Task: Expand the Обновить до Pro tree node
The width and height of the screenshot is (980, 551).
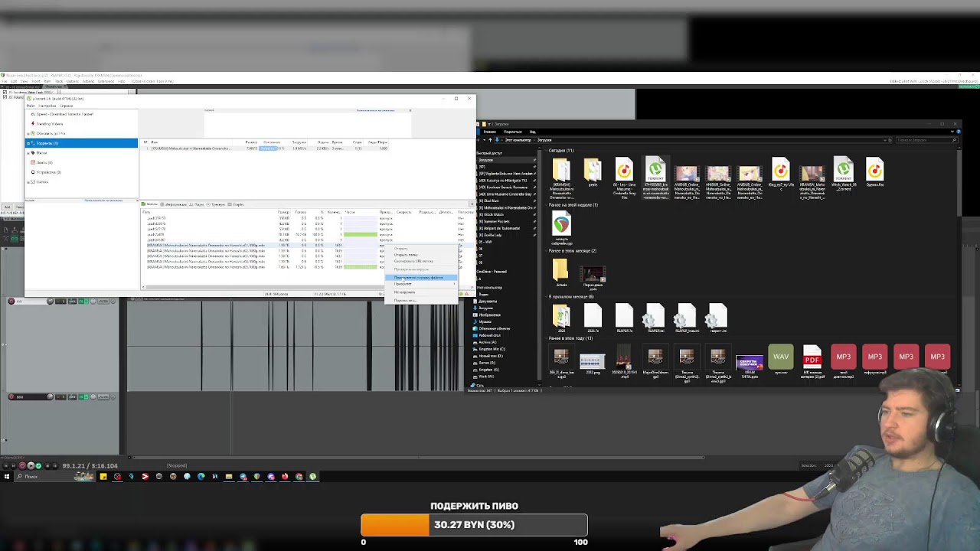Action: 28,133
